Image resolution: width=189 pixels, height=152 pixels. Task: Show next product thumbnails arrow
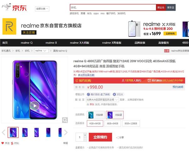click(x=66, y=132)
